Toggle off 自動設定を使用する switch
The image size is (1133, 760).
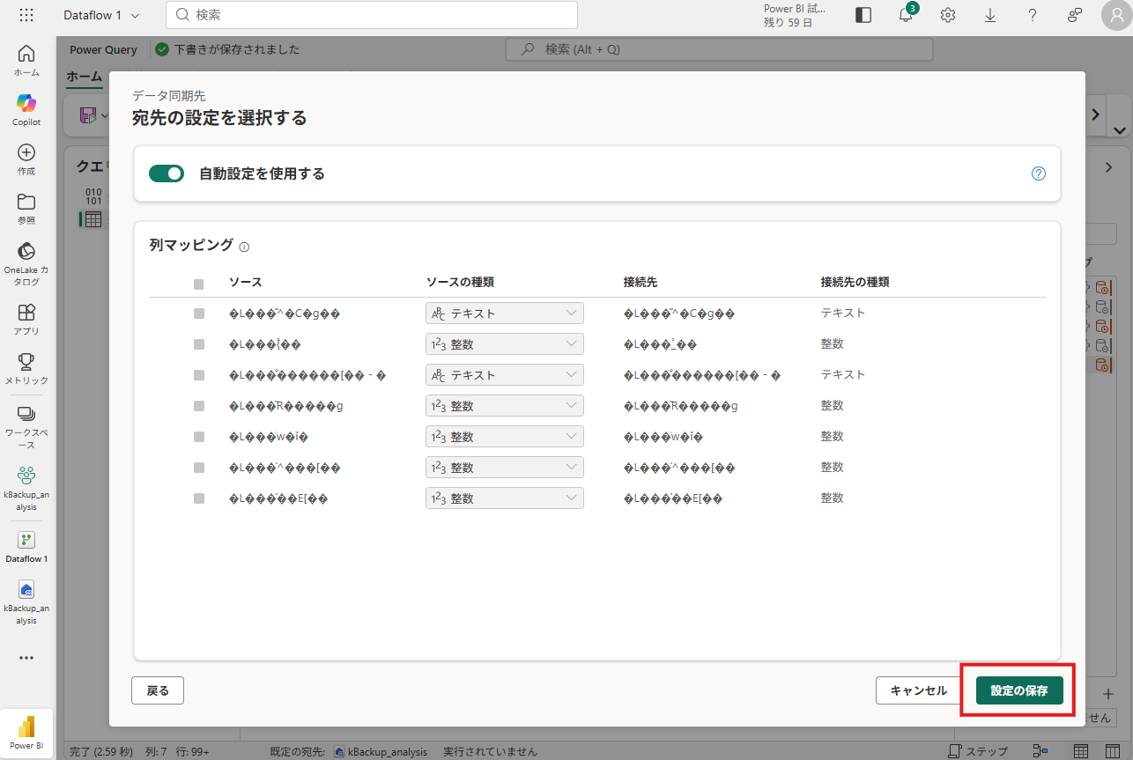[166, 173]
